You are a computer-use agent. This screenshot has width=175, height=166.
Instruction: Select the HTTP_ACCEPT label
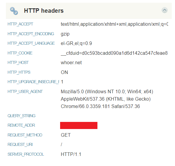tap(20, 24)
